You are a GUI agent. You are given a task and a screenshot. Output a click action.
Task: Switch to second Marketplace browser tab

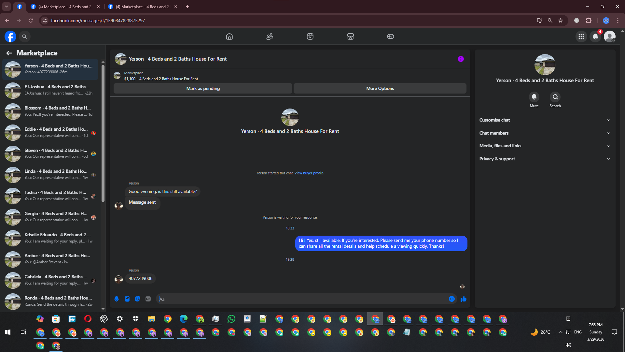(143, 7)
